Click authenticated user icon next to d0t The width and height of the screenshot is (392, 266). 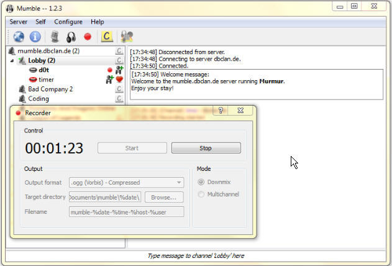click(119, 70)
